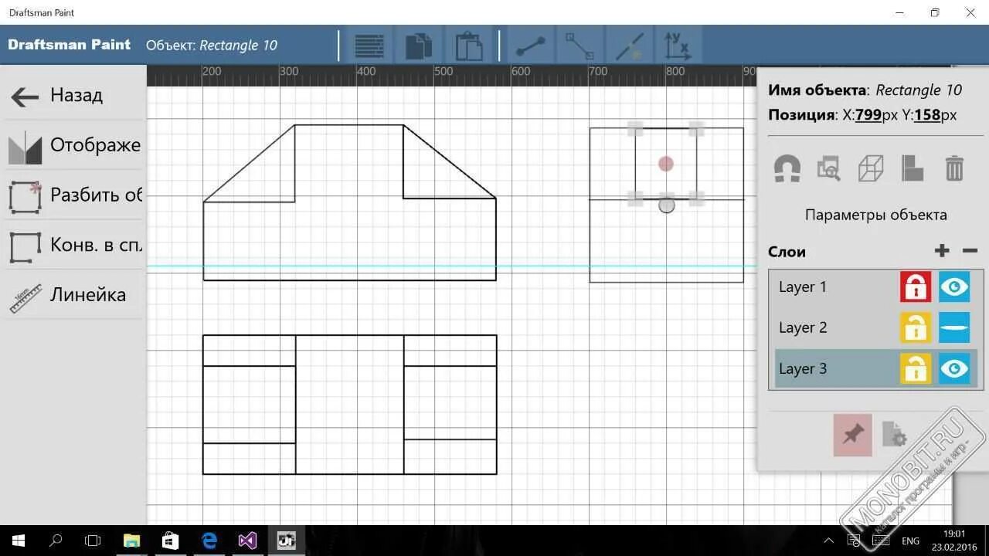Click the Слои heading
Image resolution: width=989 pixels, height=556 pixels.
[x=787, y=252]
